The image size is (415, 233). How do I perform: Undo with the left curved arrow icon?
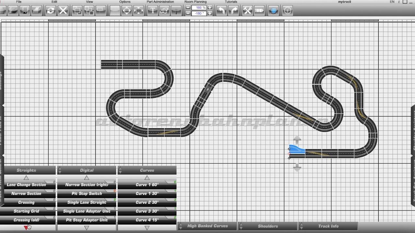(x=221, y=11)
